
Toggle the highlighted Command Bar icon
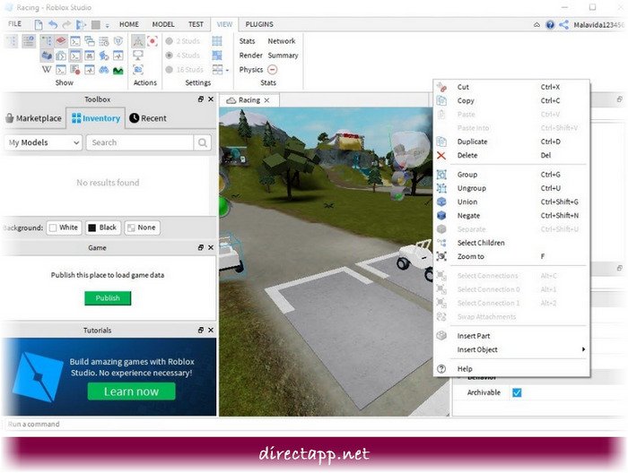[x=75, y=56]
